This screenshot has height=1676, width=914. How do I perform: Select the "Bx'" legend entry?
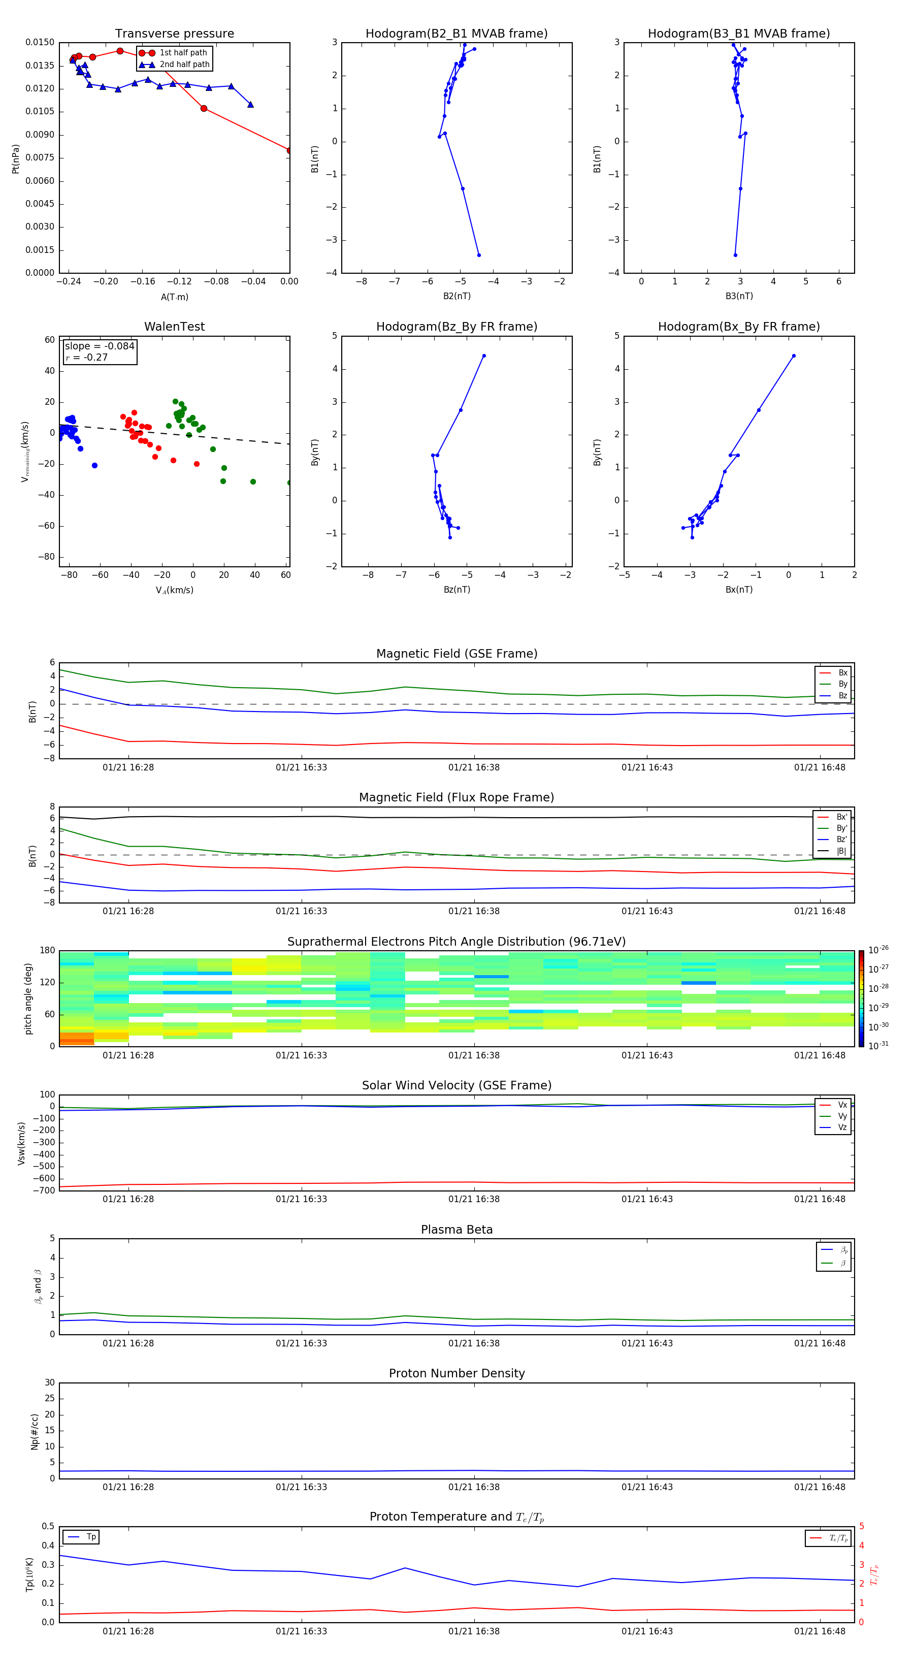[833, 817]
